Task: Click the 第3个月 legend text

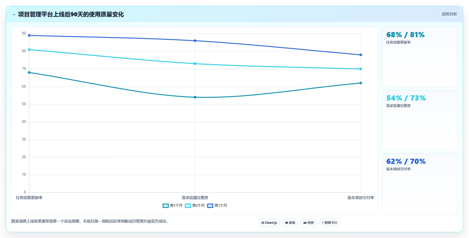Action: click(x=221, y=205)
